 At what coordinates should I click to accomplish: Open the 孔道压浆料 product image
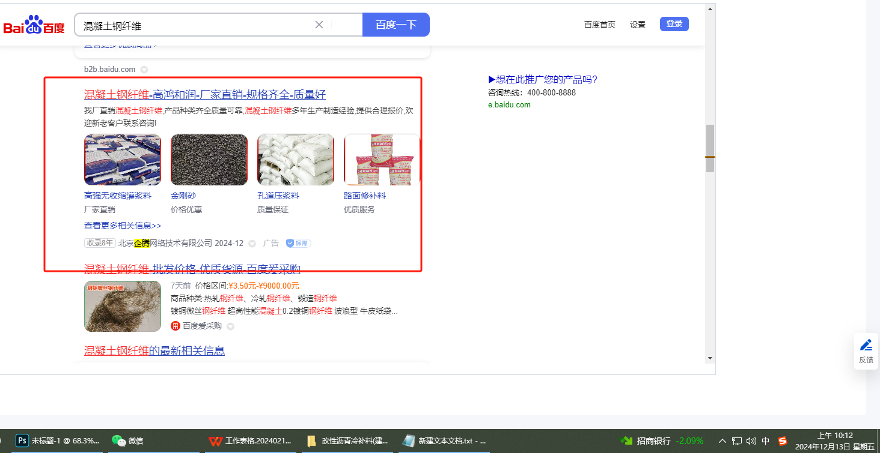[296, 160]
